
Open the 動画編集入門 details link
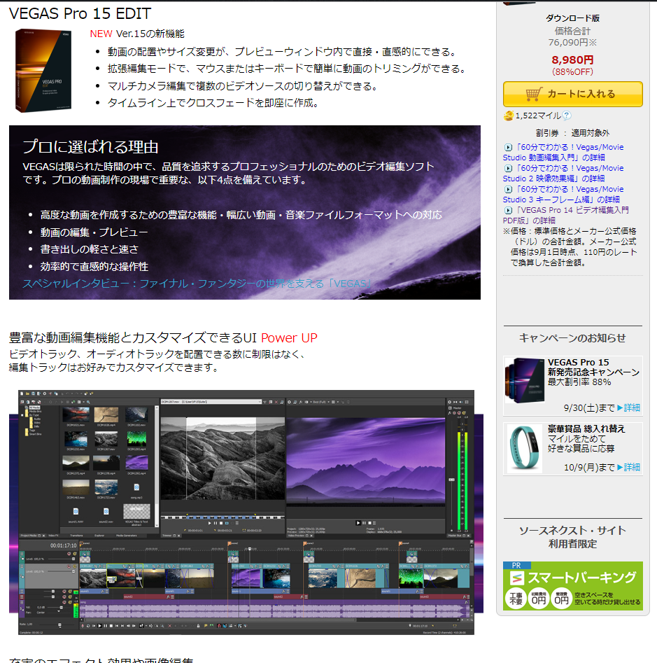[x=563, y=152]
